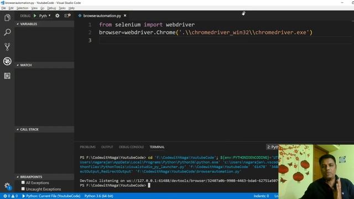Image resolution: width=354 pixels, height=199 pixels.
Task: Select the browserautomation.py editor tab
Action: pos(102,15)
